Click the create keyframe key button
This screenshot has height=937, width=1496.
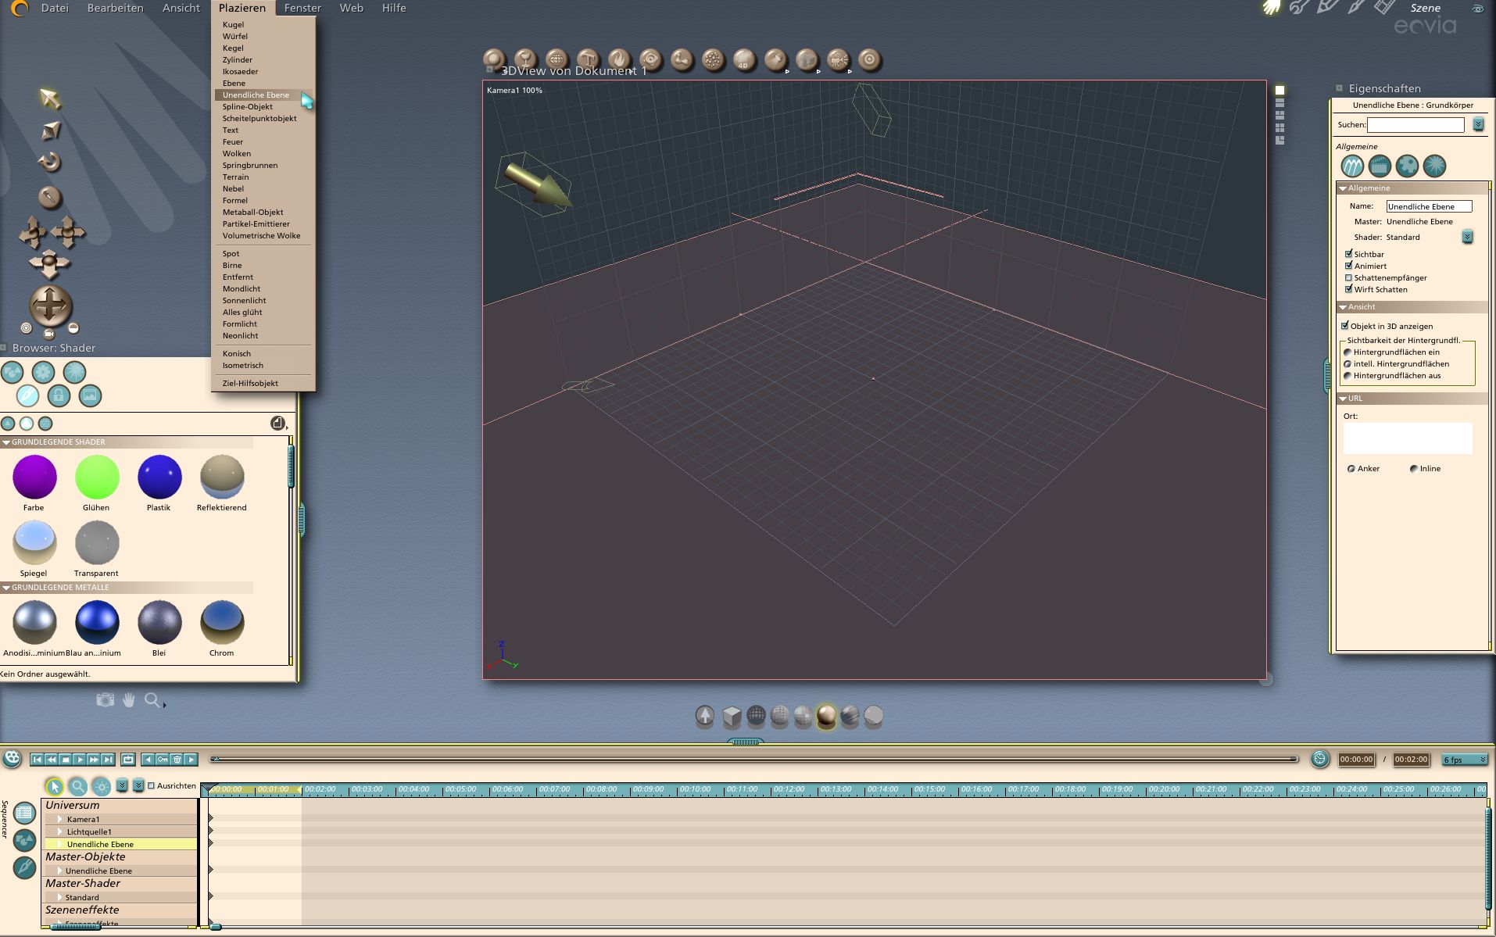tap(163, 759)
